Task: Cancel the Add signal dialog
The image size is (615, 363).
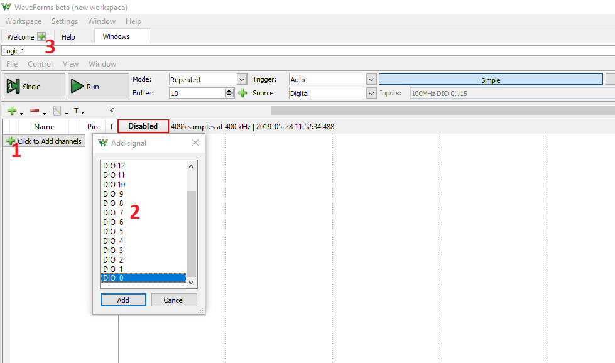Action: coord(174,300)
